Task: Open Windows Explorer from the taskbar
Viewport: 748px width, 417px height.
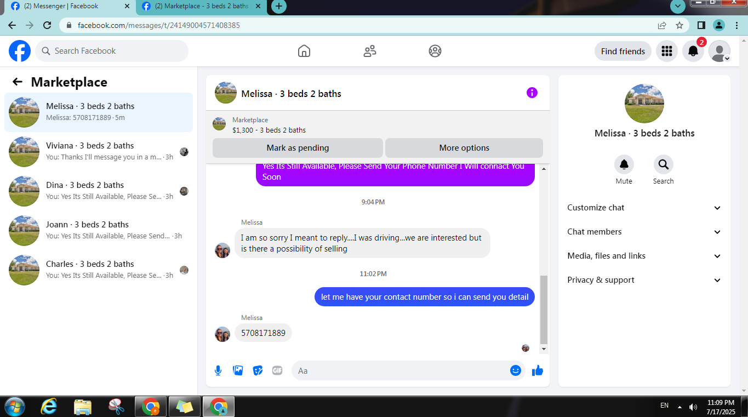Action: click(x=83, y=406)
